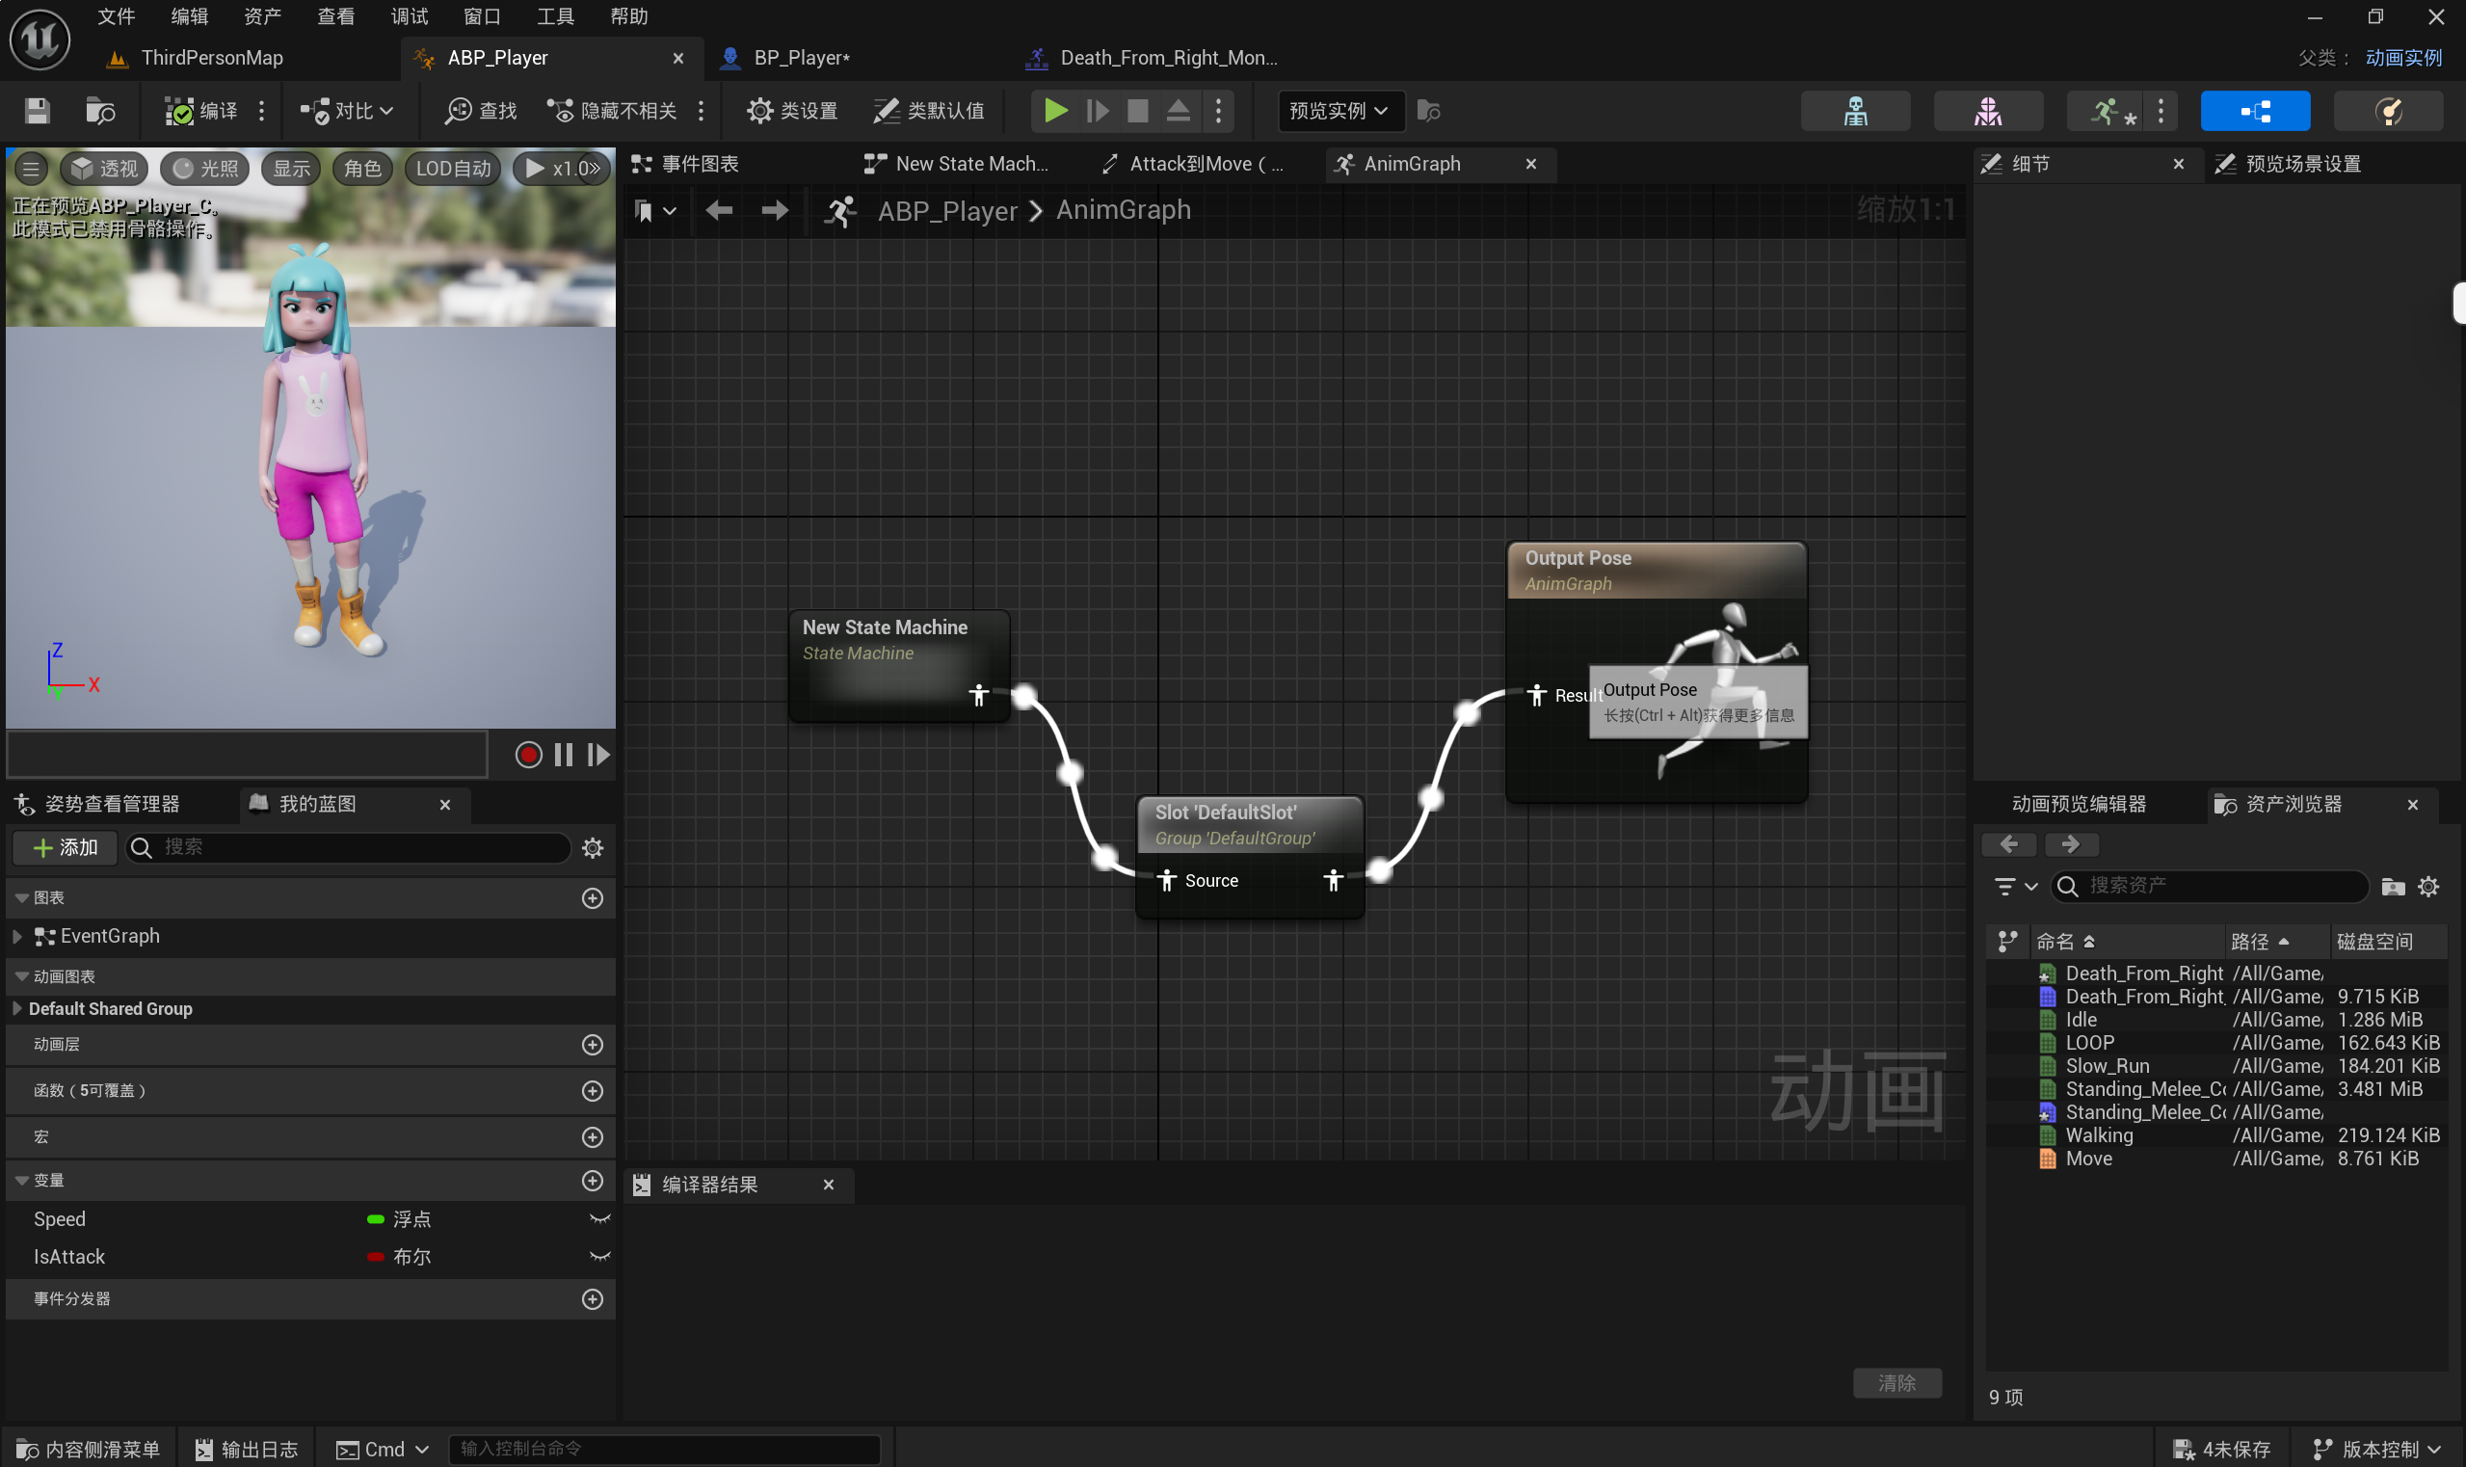Compile the animation blueprint

(200, 111)
